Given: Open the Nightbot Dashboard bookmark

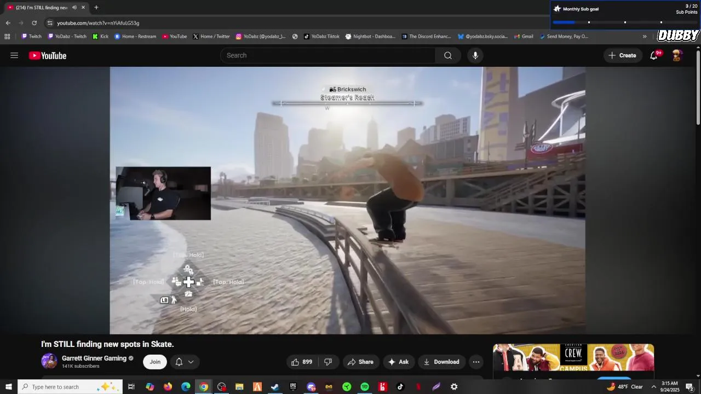Looking at the screenshot, I should pos(370,37).
